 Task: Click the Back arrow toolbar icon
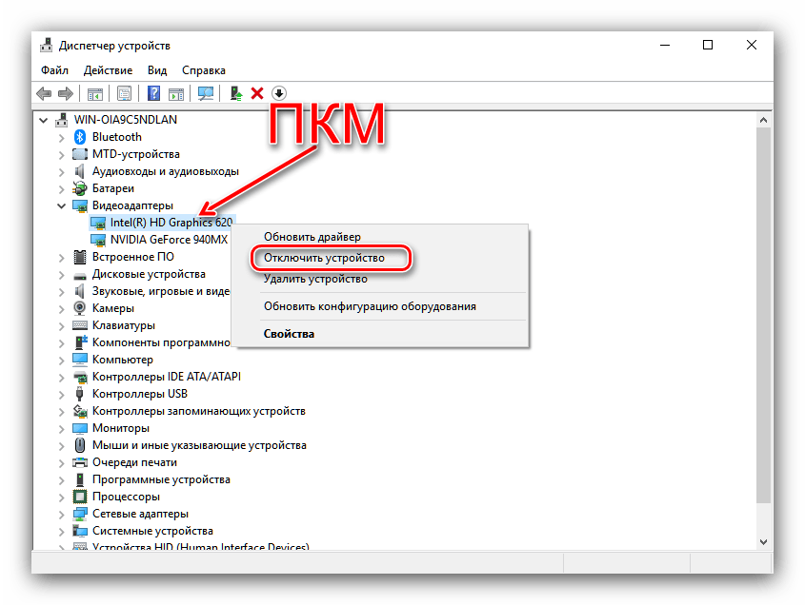coord(44,93)
